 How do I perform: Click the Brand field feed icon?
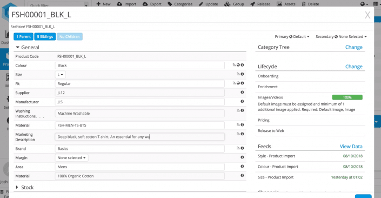pyautogui.click(x=238, y=148)
